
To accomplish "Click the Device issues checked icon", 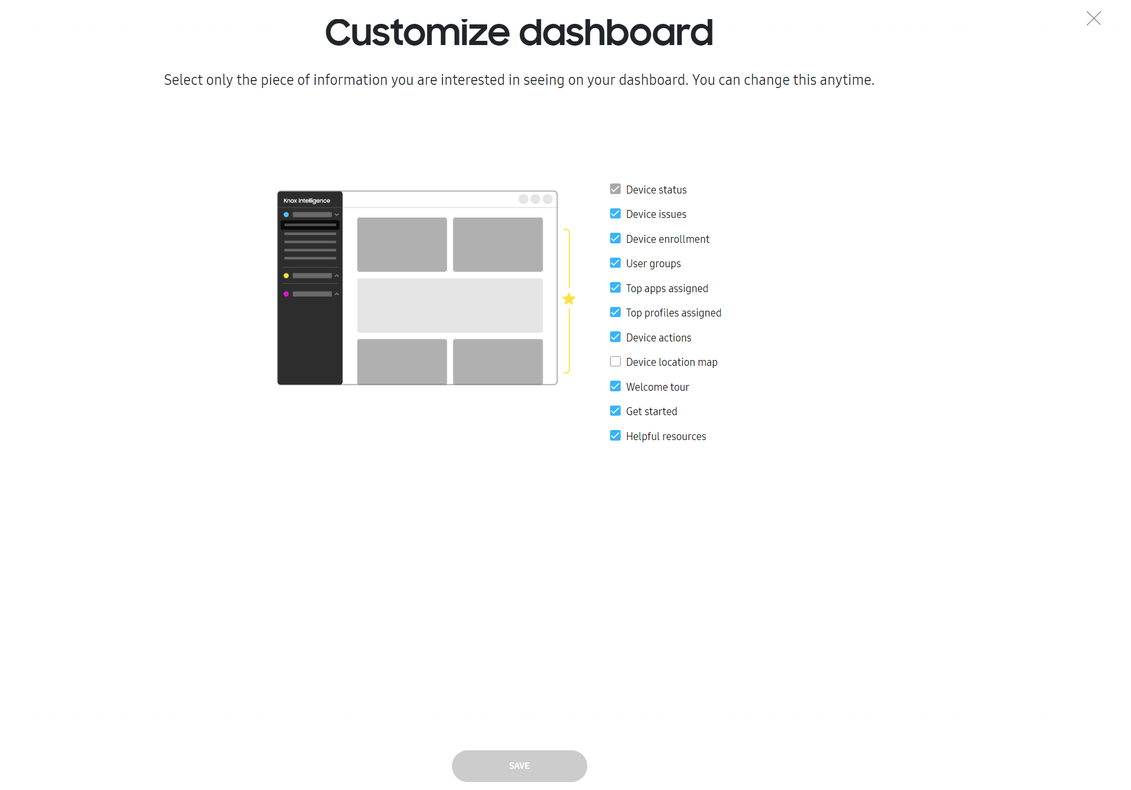I will (615, 214).
